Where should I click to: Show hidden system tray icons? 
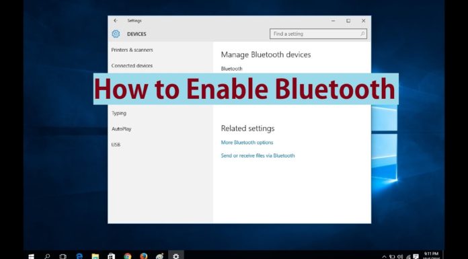tap(384, 256)
